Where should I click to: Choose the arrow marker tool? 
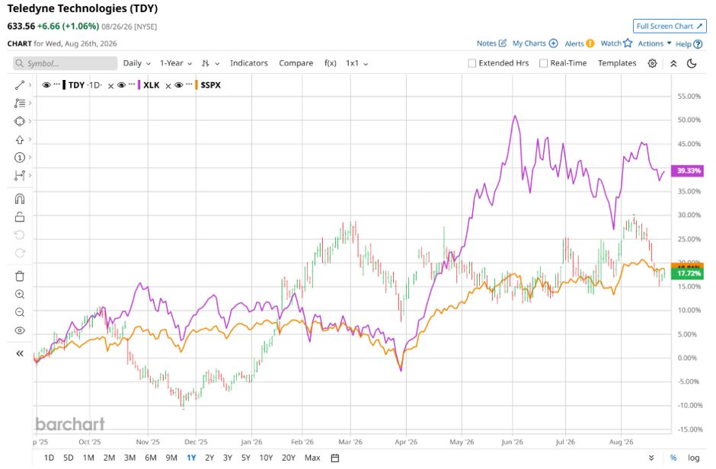(x=19, y=139)
